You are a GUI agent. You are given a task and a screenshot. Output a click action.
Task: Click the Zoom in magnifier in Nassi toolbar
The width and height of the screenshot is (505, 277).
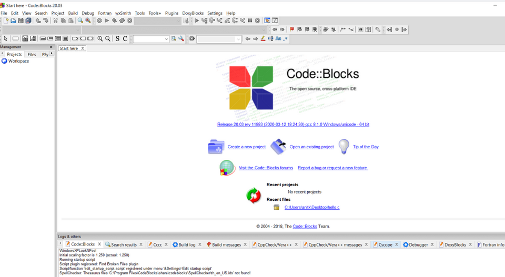[x=100, y=38]
